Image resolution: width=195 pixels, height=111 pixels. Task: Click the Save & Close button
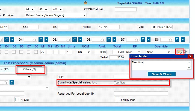tap(161, 74)
